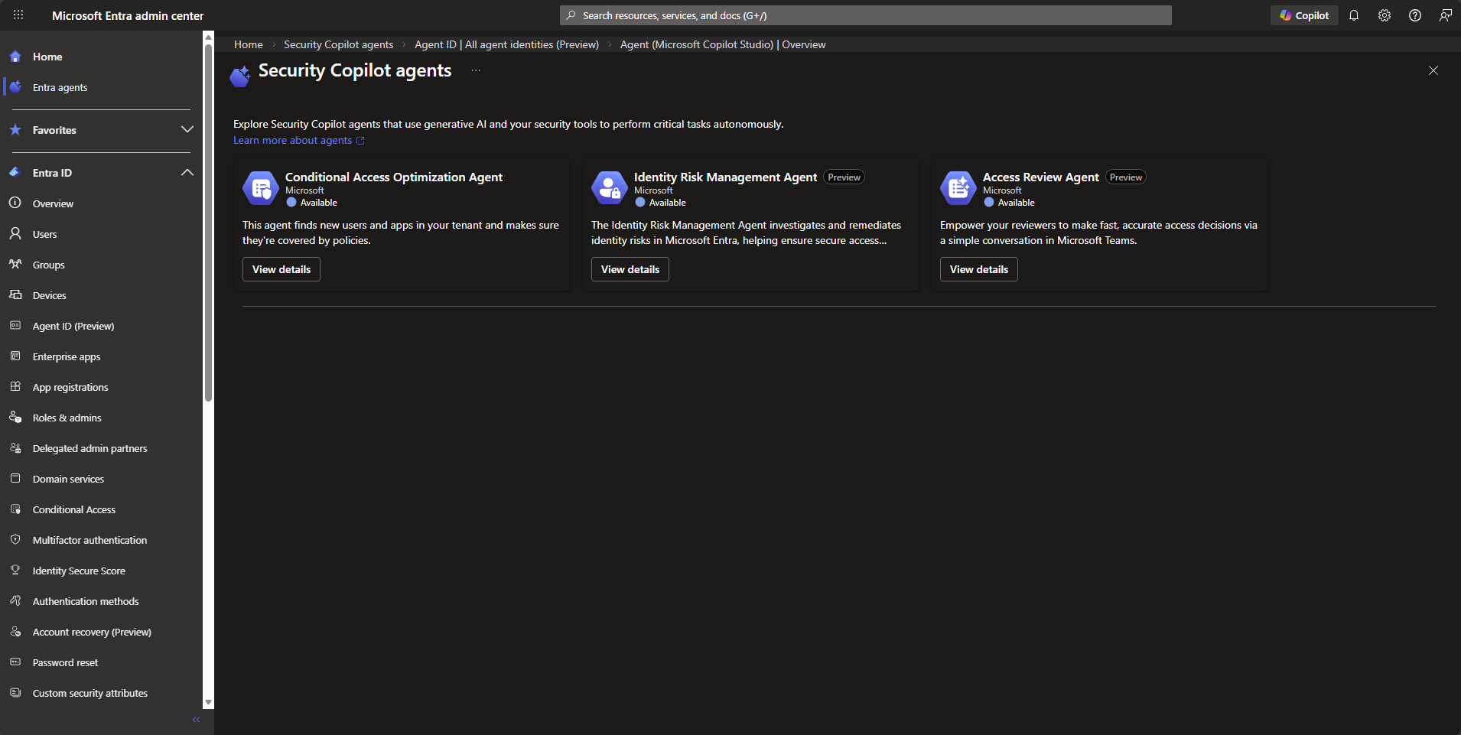The height and width of the screenshot is (735, 1461).
Task: Click the help question mark icon
Action: point(1415,15)
